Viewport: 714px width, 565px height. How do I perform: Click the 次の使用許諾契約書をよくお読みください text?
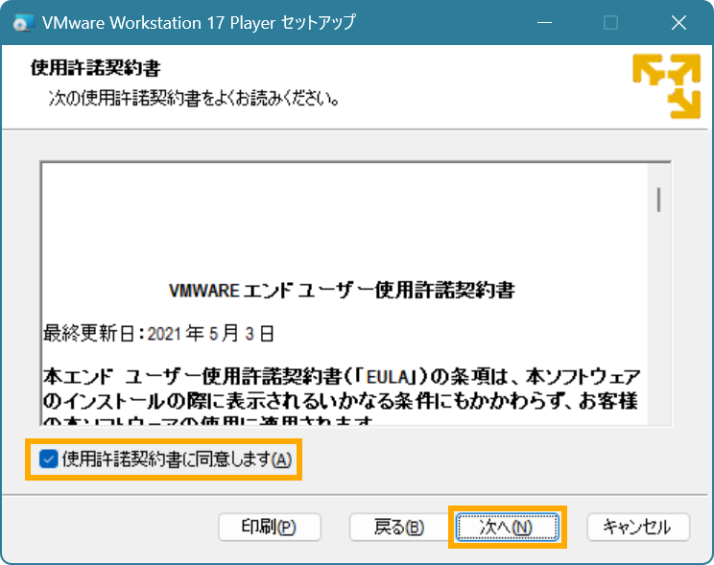tap(194, 98)
